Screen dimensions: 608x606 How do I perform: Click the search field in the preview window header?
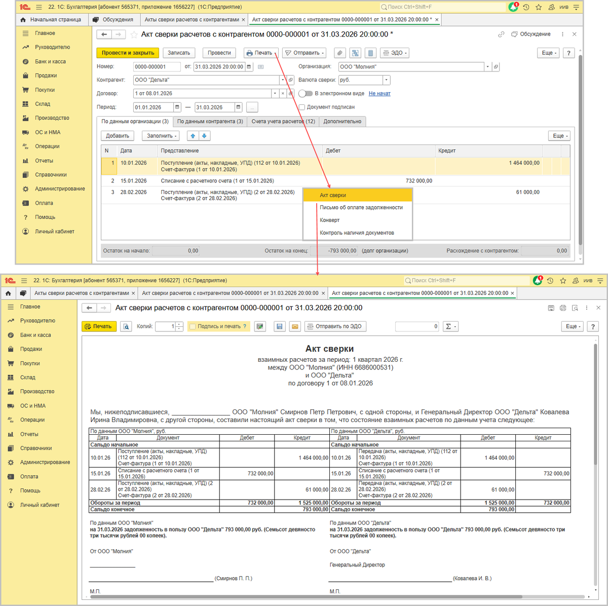coord(466,281)
